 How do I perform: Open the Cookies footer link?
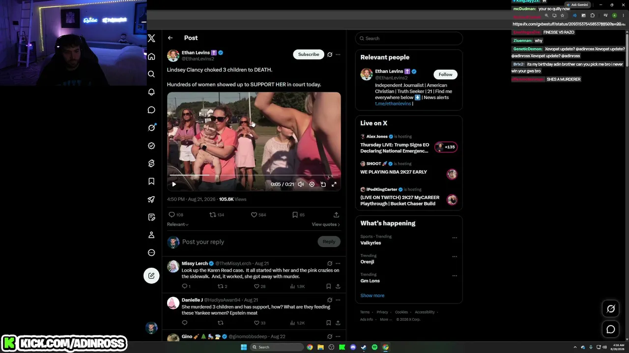pos(401,312)
